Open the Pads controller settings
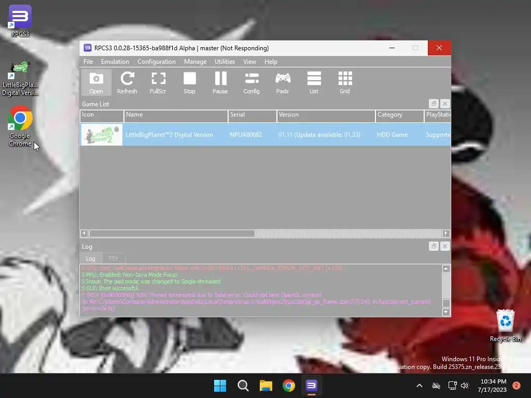Screen dimensions: 531x398 click(x=283, y=83)
